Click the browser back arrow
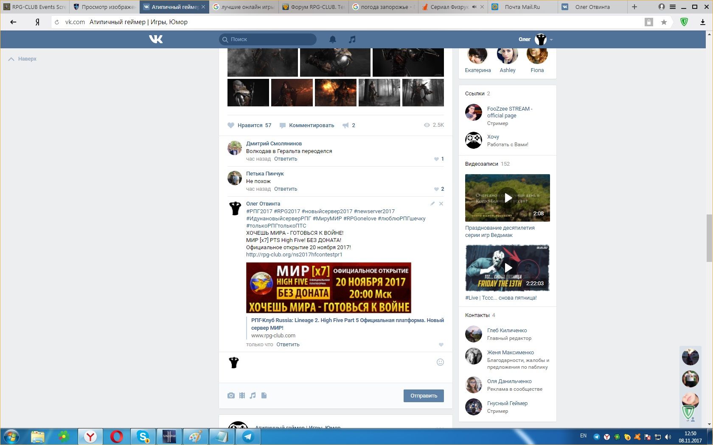This screenshot has height=445, width=713. (13, 22)
